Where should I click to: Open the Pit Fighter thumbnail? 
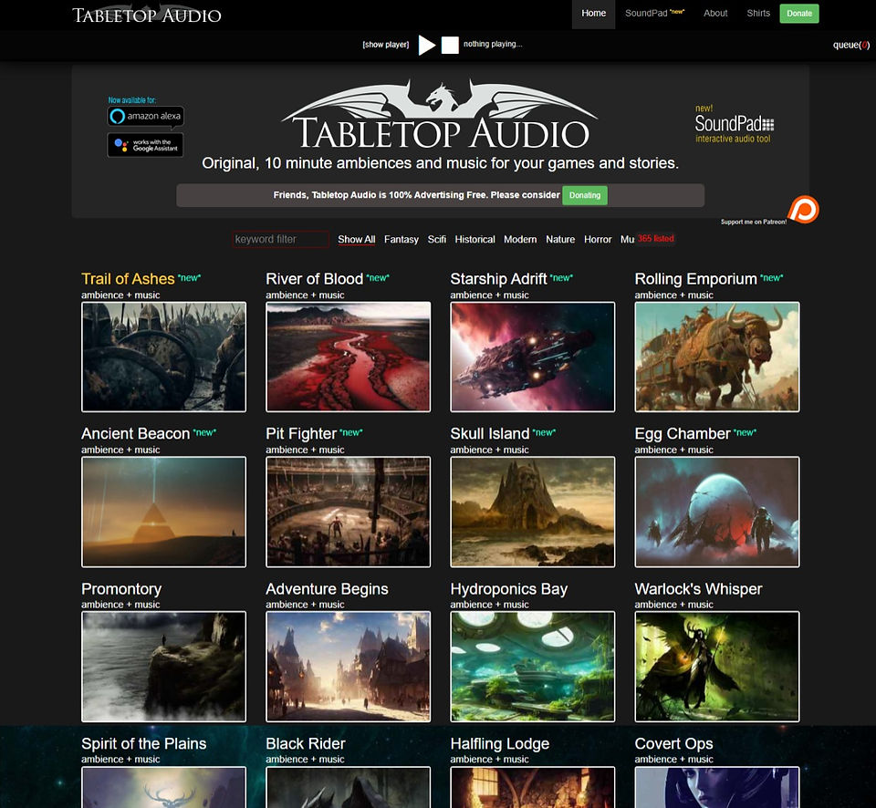[348, 512]
